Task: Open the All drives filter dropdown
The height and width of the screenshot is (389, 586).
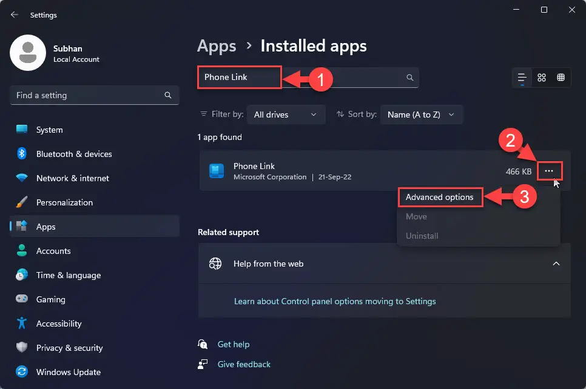Action: (286, 115)
